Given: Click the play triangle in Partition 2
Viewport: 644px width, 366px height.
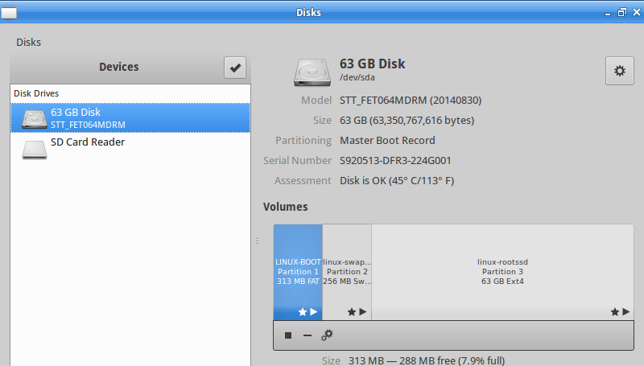Looking at the screenshot, I should (x=363, y=312).
